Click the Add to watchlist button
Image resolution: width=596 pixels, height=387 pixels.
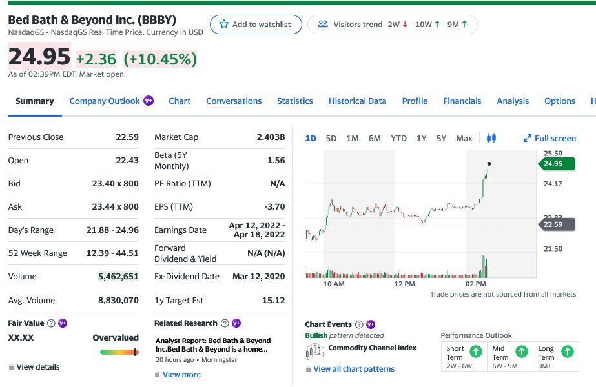[256, 25]
